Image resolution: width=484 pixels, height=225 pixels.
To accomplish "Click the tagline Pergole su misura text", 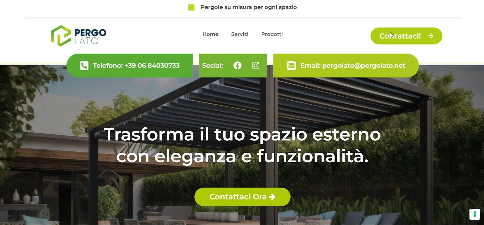I will click(x=249, y=7).
